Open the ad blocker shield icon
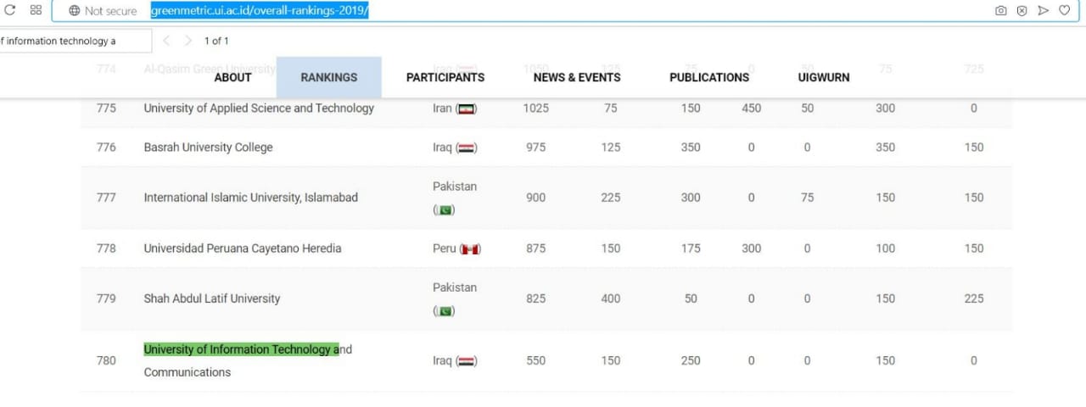This screenshot has width=1086, height=407. click(x=1022, y=11)
